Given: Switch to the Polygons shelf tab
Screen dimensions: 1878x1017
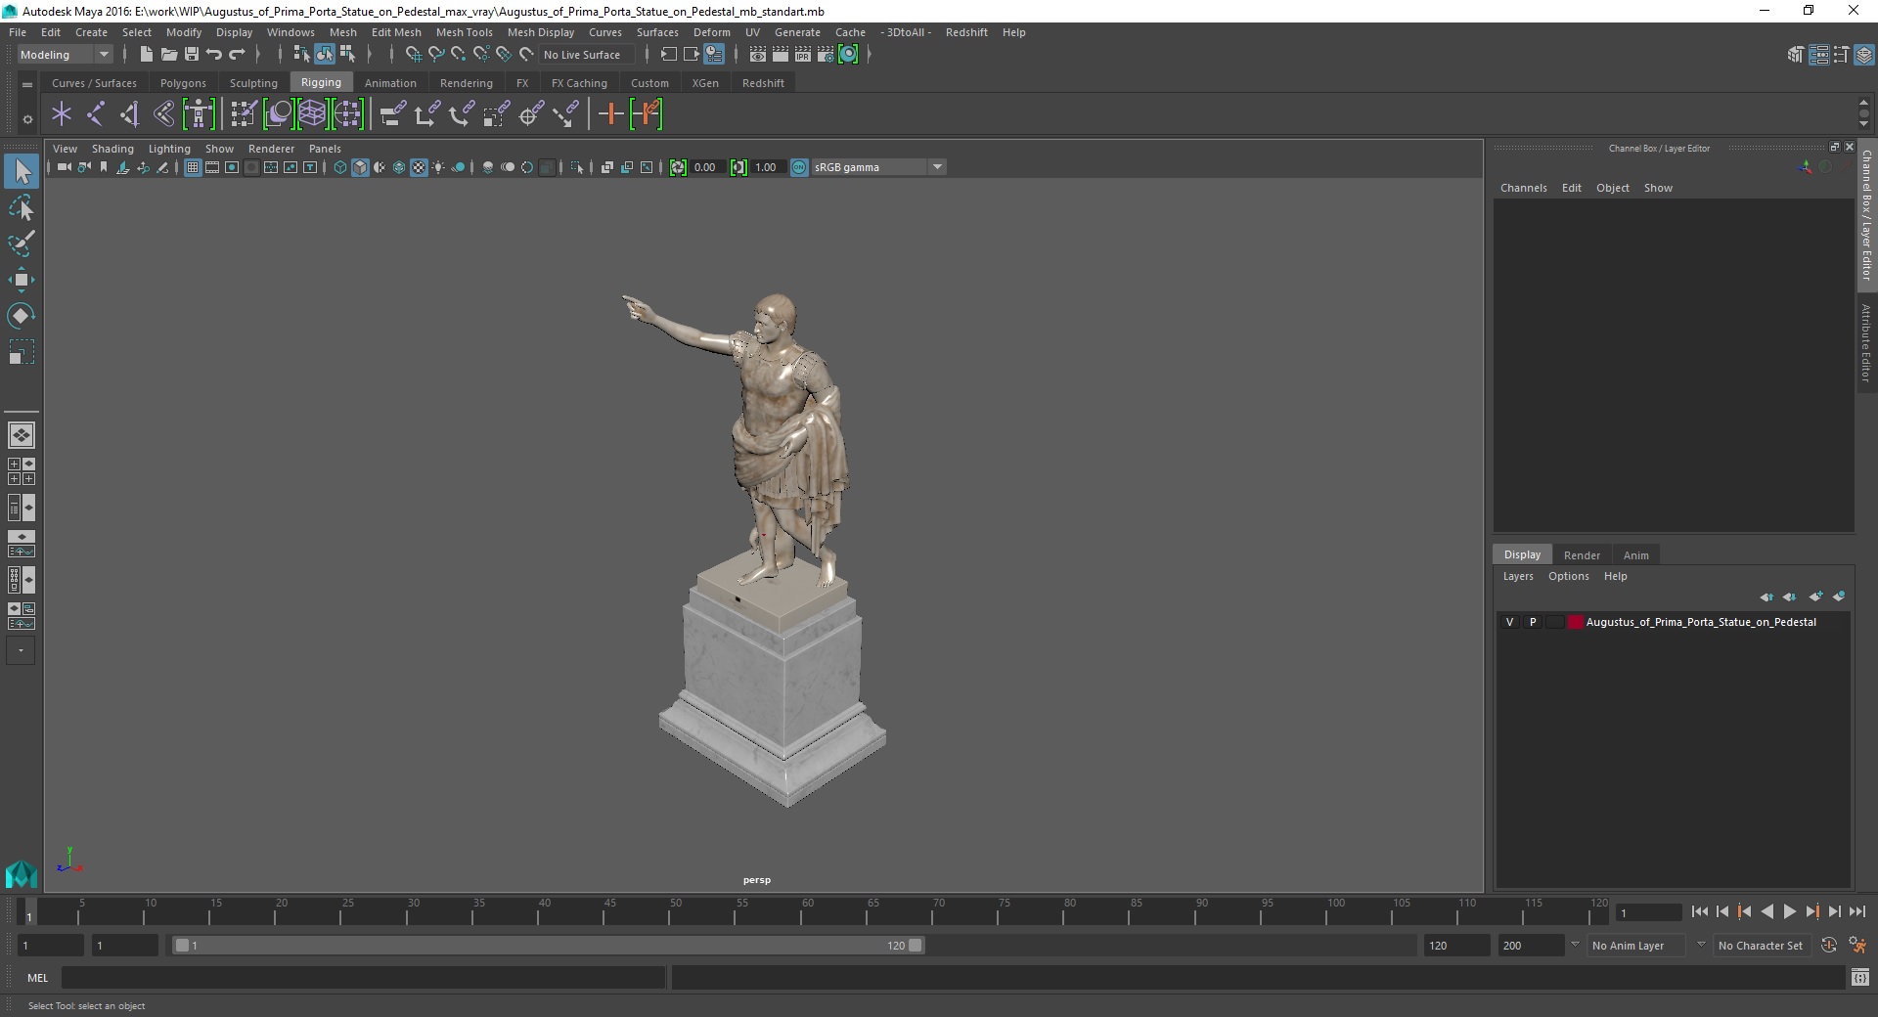Looking at the screenshot, I should point(183,83).
